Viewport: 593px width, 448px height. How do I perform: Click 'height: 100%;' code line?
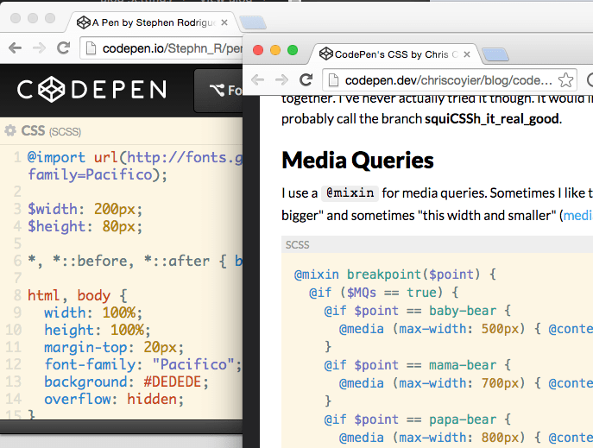pos(98,330)
